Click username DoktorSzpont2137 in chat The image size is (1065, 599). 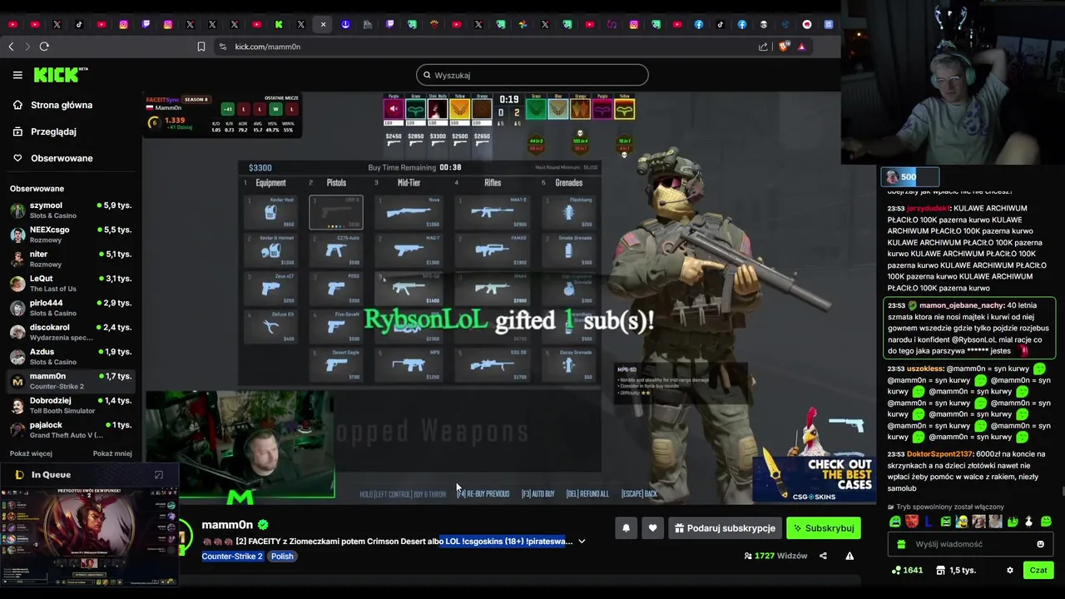(939, 454)
